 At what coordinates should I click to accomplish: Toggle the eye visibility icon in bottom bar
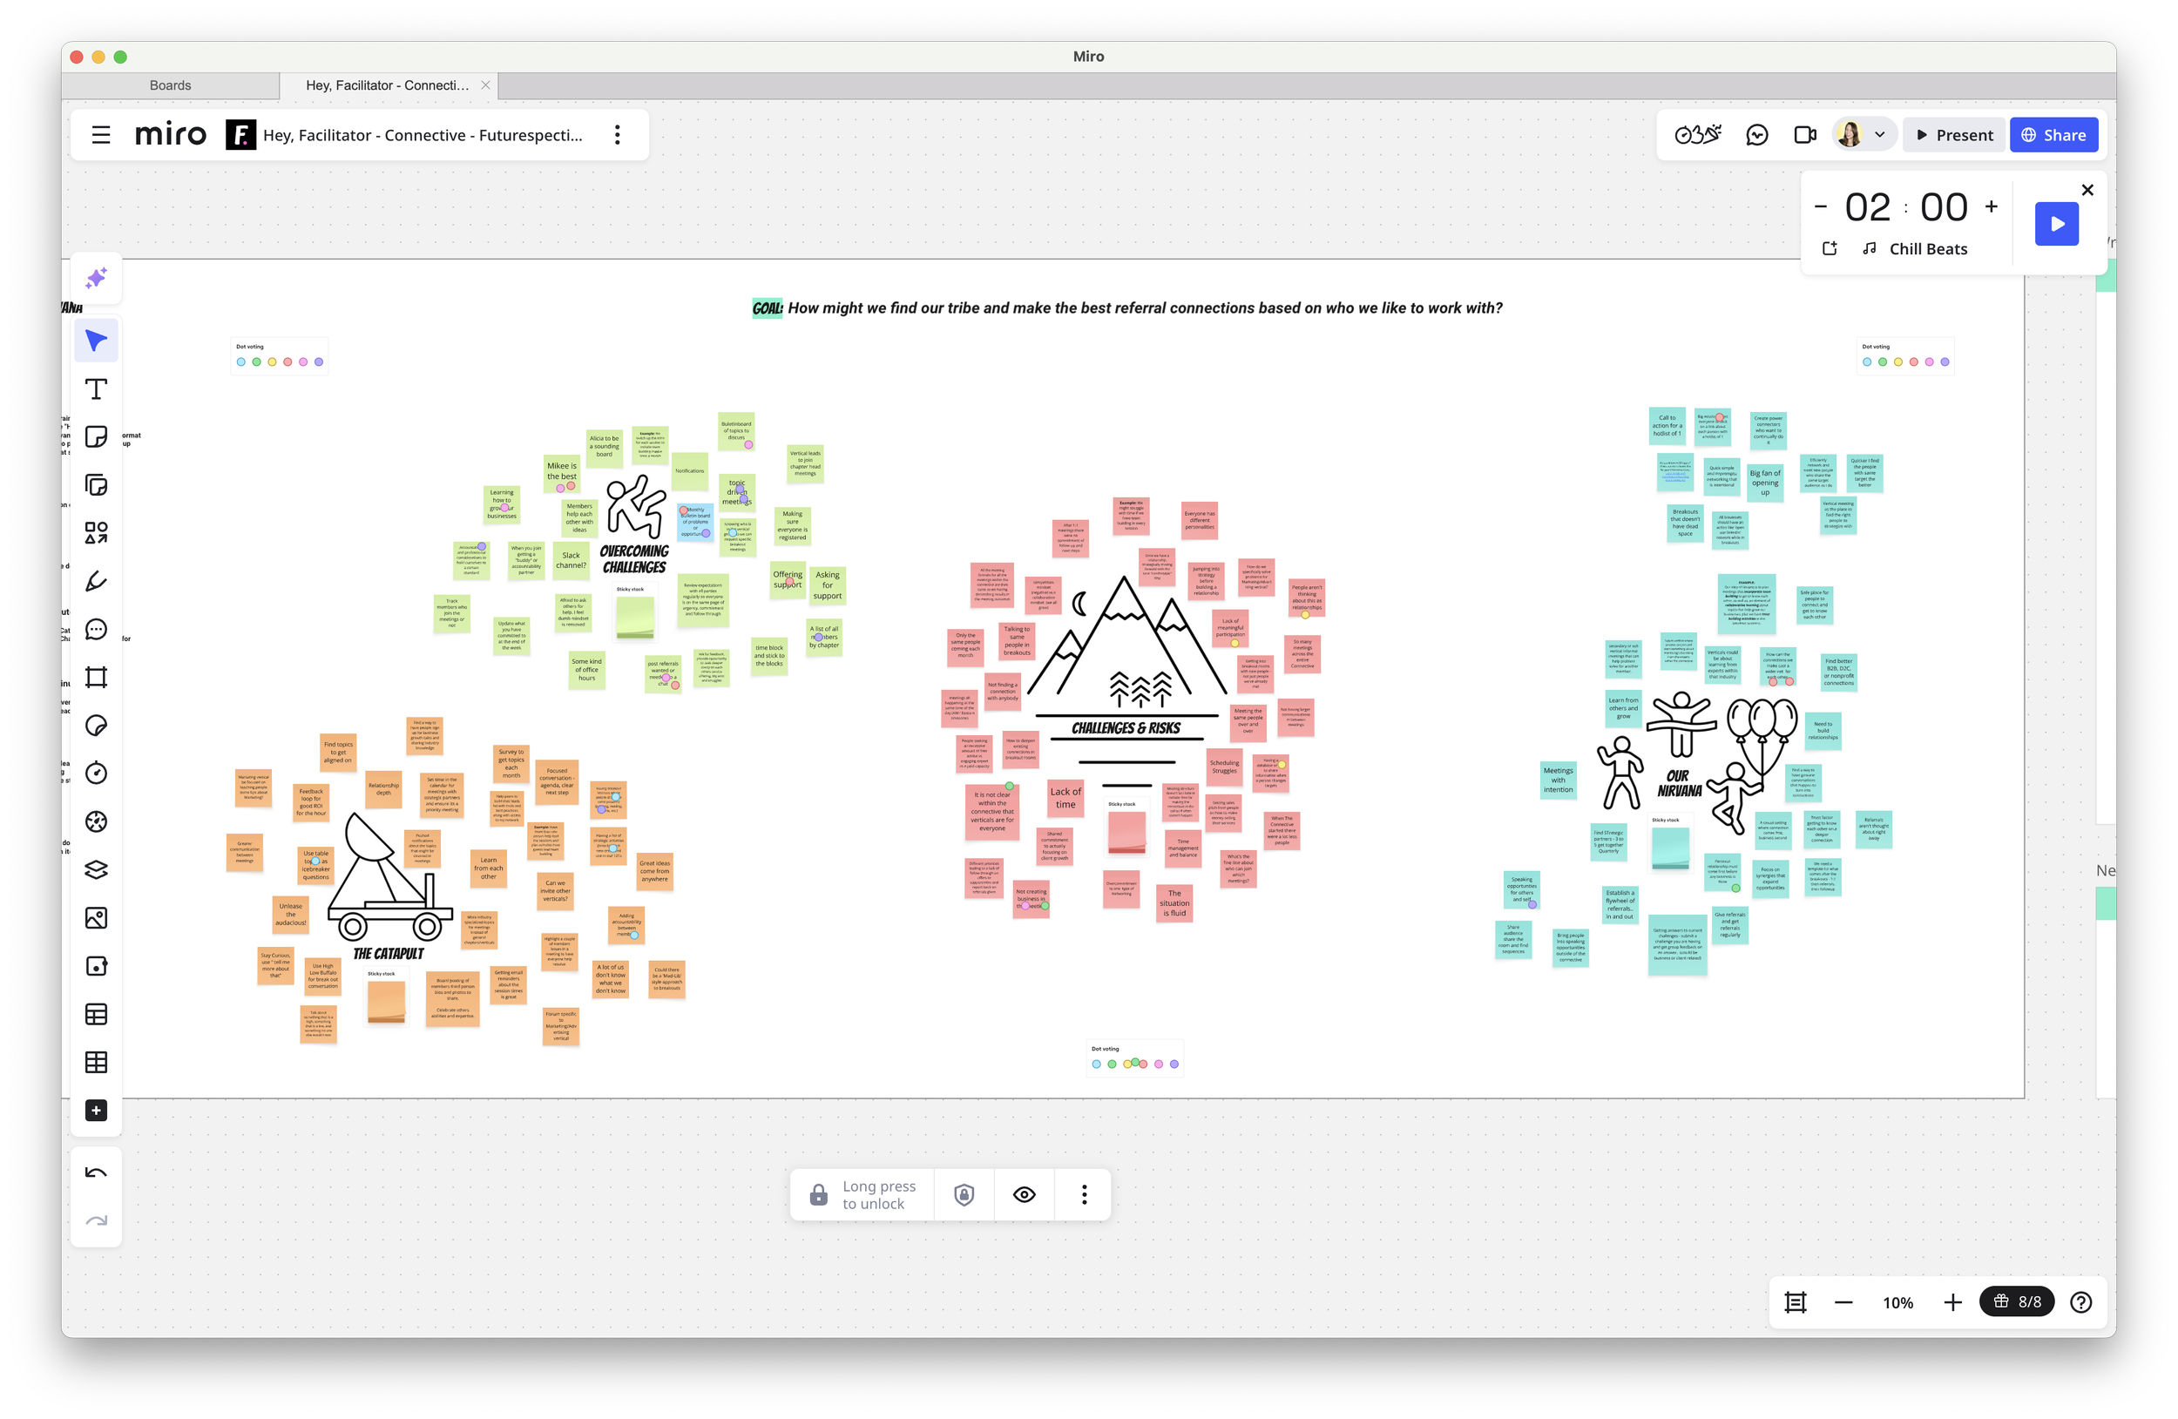tap(1024, 1194)
